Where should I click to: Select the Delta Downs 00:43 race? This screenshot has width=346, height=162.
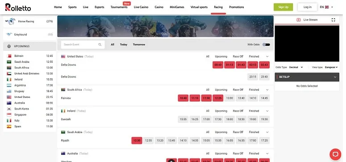pyautogui.click(x=218, y=65)
